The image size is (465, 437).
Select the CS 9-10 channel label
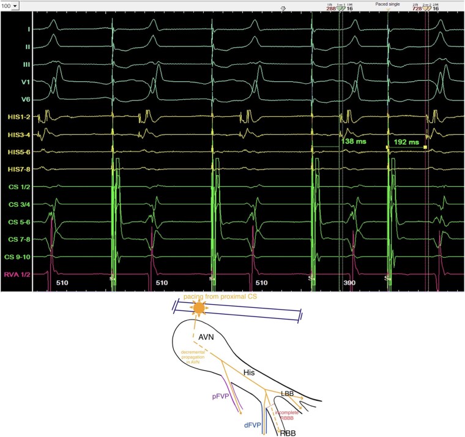18,257
